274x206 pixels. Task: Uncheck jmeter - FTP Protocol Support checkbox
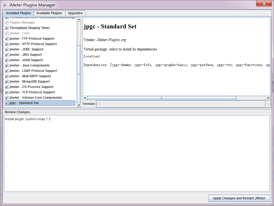tap(7, 39)
